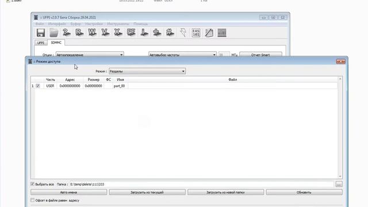Viewport: 368px width, 207px height.
Task: Click the Файл column header
Action: [x=232, y=80]
